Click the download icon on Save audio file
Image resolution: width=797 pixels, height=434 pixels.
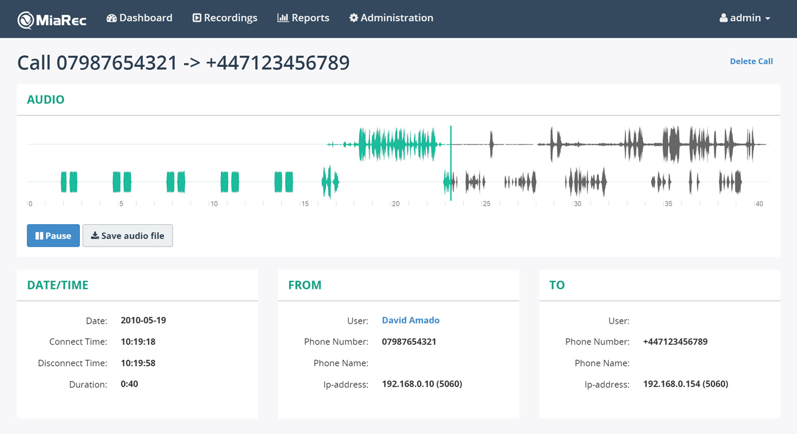pyautogui.click(x=95, y=235)
